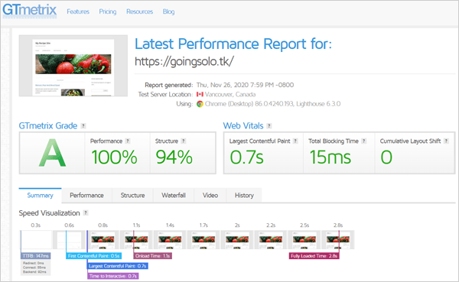Click the 94% structure score

point(174,157)
